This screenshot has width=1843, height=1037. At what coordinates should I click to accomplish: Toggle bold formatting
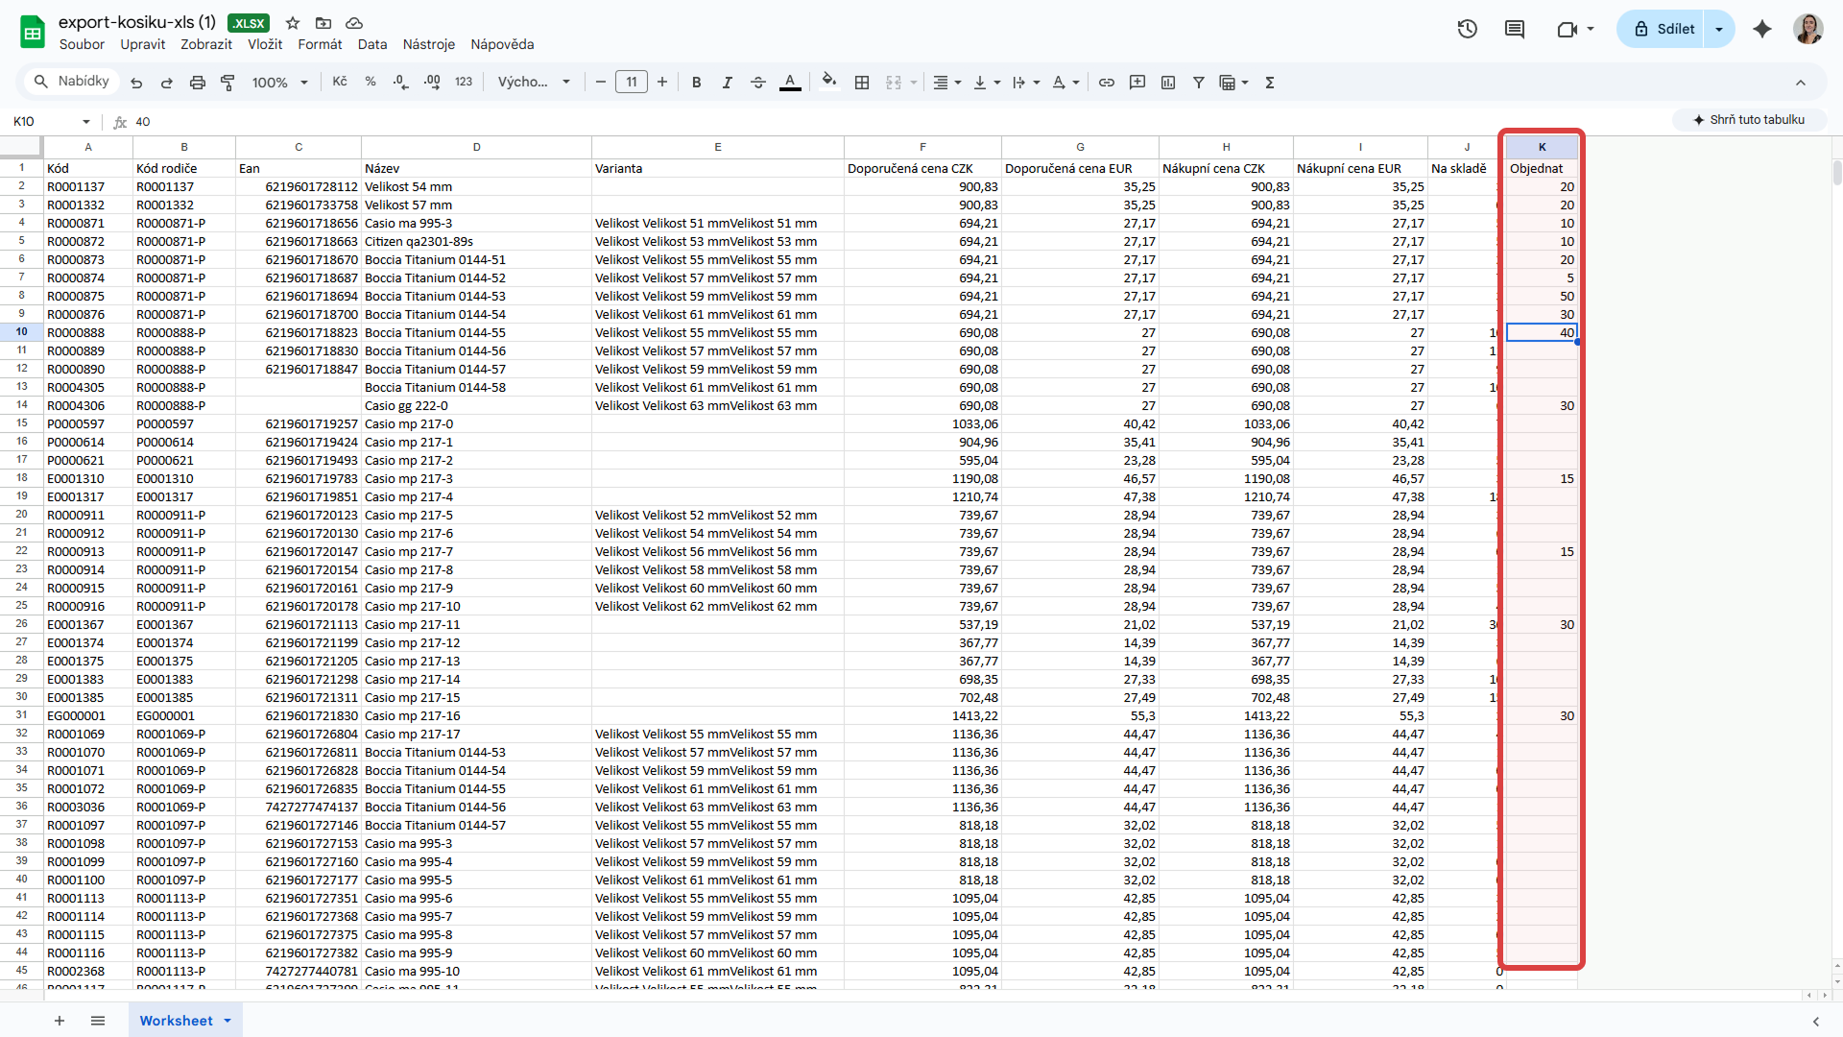(696, 83)
